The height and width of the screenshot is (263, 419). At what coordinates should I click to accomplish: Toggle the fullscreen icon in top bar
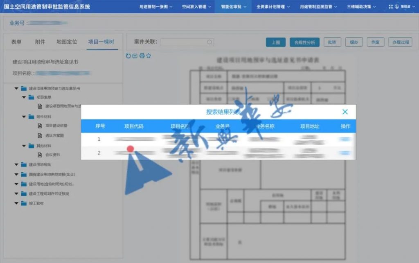click(x=391, y=7)
